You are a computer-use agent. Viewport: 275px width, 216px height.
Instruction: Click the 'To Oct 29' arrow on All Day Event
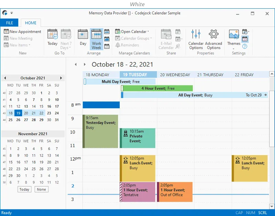click(x=265, y=95)
